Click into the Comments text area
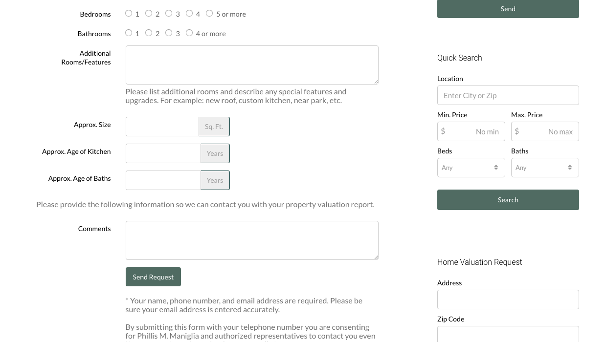 [252, 240]
